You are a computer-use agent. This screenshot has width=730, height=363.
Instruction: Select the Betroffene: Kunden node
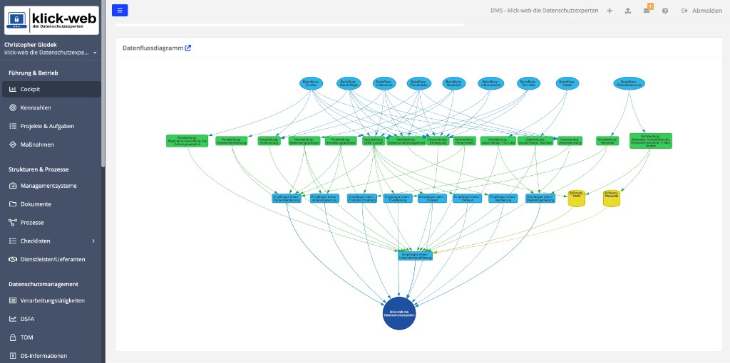(x=311, y=83)
